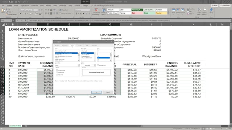232x130 pixels.
Task: Switch to the Page Layout ribbon tab
Action: (25, 6)
